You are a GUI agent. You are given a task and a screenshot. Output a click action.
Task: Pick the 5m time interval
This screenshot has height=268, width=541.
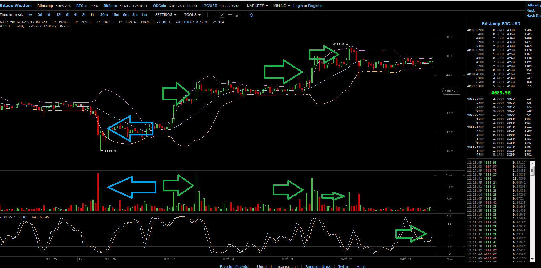126,15
